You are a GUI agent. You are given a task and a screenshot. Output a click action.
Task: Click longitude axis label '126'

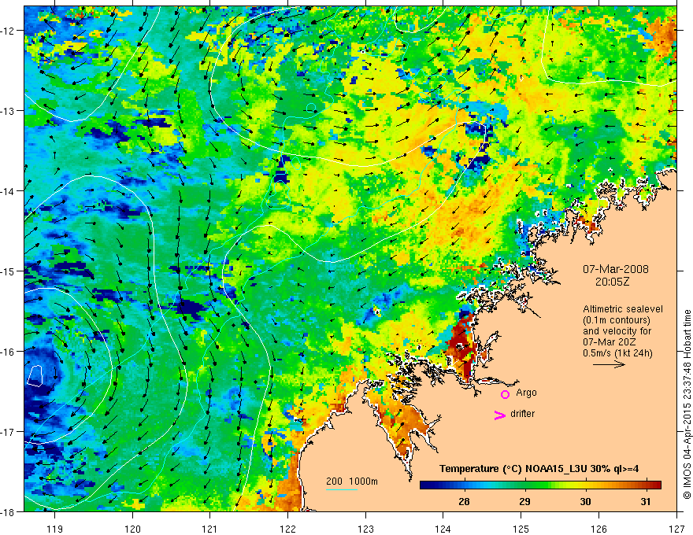click(x=598, y=529)
